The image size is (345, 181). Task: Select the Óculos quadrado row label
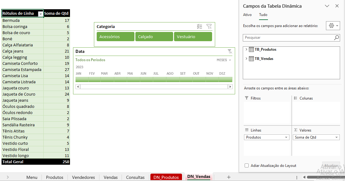22,107
